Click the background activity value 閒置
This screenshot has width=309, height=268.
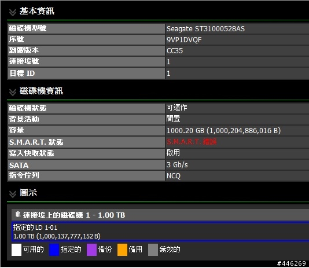pyautogui.click(x=173, y=119)
